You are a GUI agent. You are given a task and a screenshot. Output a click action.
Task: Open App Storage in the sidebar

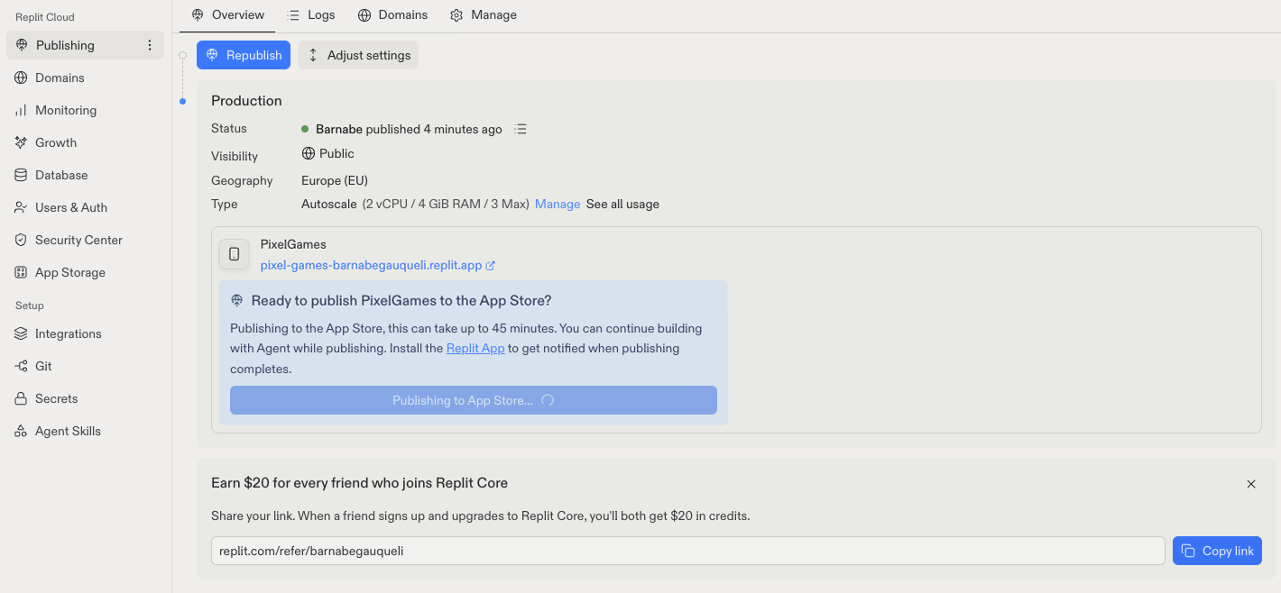[85, 272]
